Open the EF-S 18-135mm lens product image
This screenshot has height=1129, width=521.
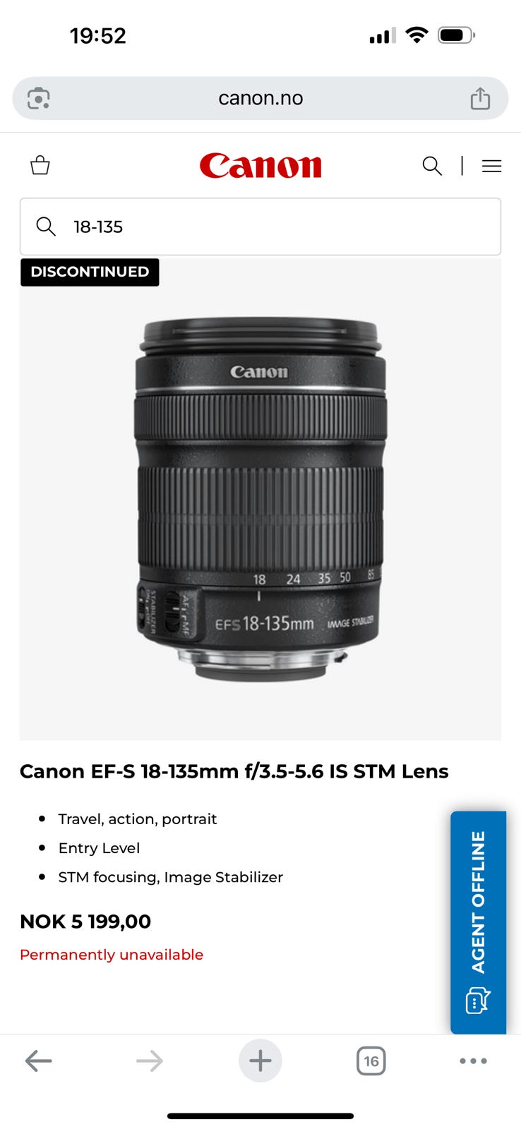coord(260,500)
